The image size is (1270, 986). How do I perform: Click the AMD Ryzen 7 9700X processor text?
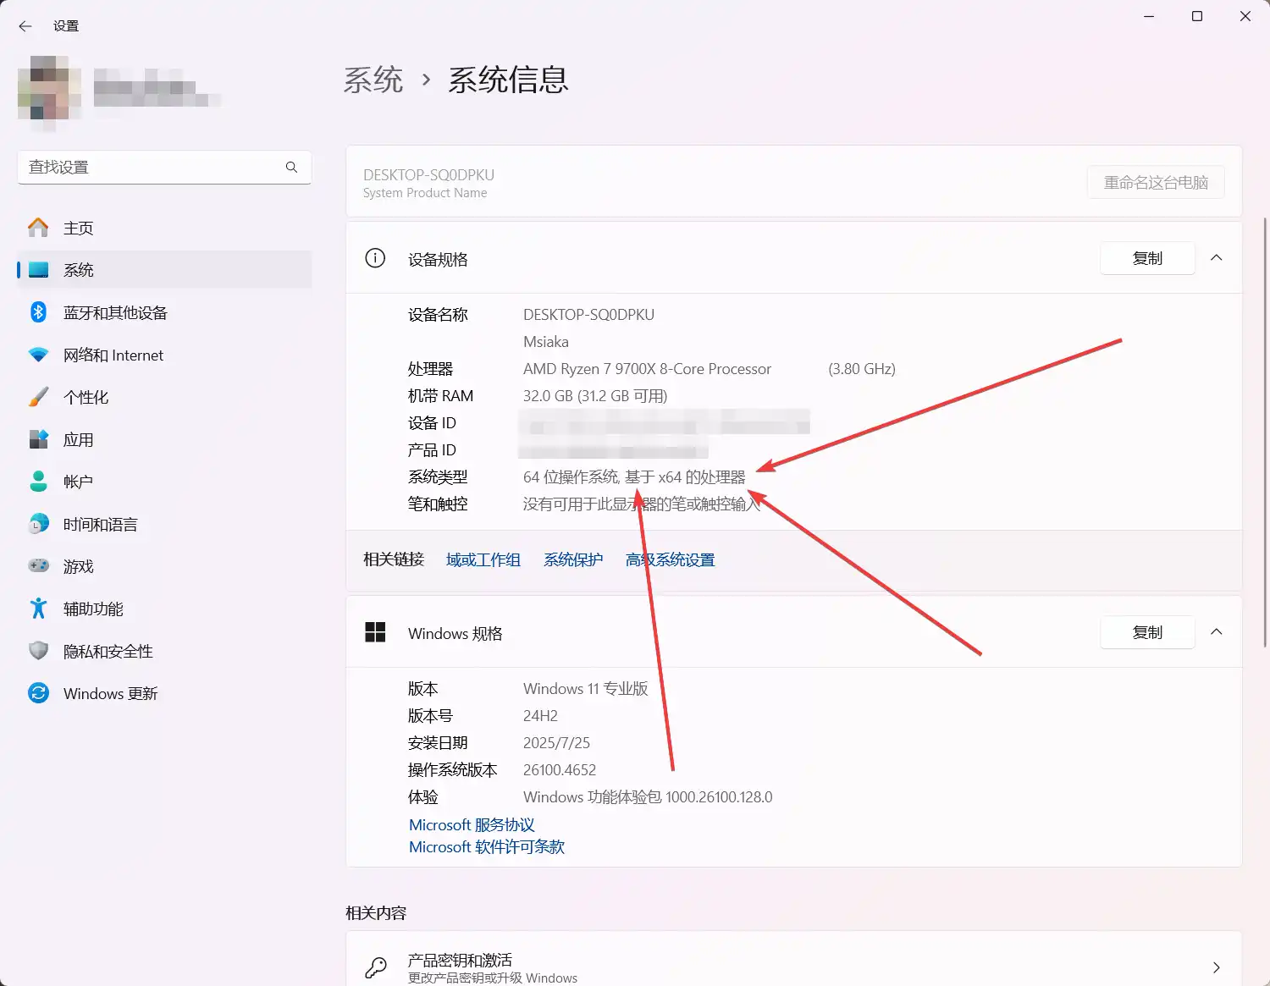point(647,368)
